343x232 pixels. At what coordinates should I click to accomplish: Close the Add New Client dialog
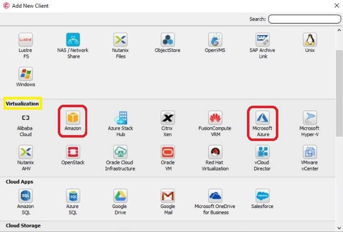[x=337, y=5]
